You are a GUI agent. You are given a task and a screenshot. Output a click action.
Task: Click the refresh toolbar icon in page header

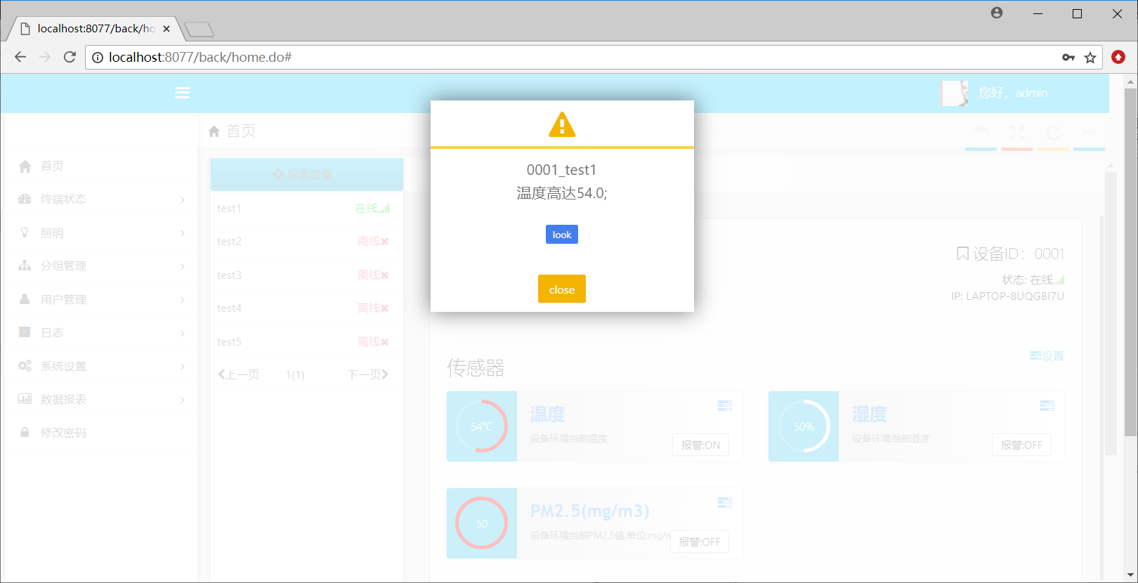[x=1053, y=132]
